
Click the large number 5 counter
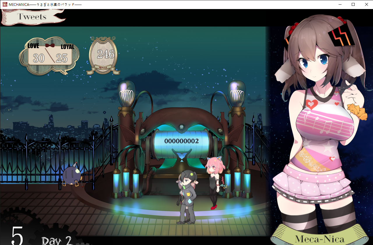17,235
